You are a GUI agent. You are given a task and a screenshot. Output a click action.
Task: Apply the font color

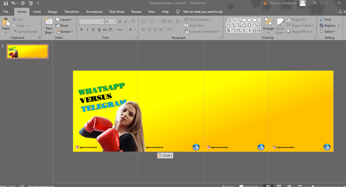pos(131,30)
